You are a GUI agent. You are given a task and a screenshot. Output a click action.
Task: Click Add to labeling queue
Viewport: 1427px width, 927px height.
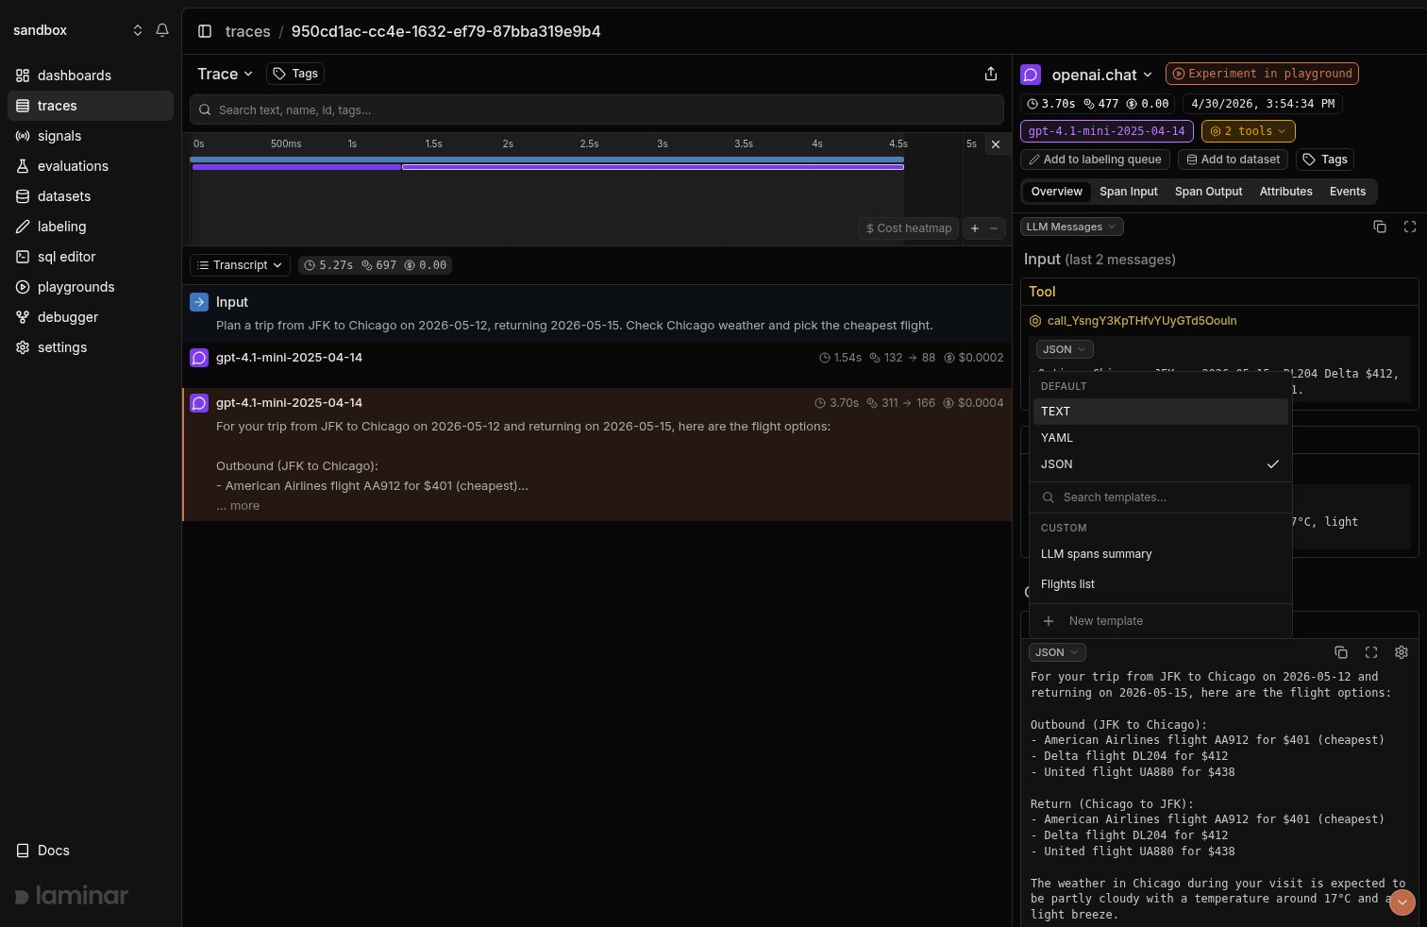point(1095,160)
